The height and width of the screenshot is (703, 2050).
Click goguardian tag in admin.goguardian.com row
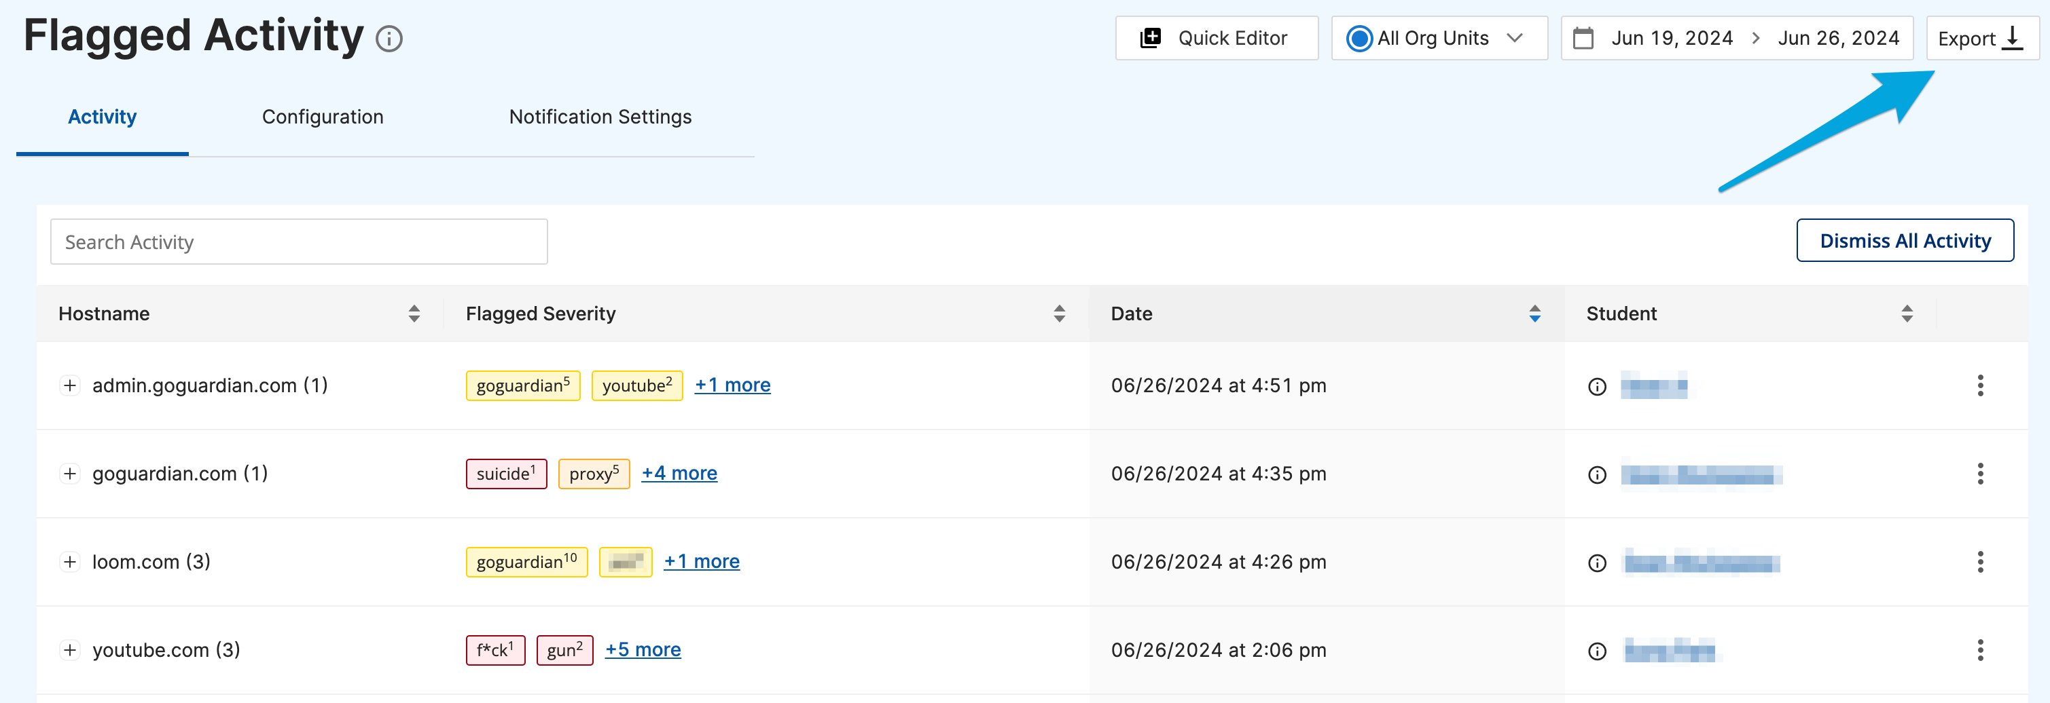523,385
